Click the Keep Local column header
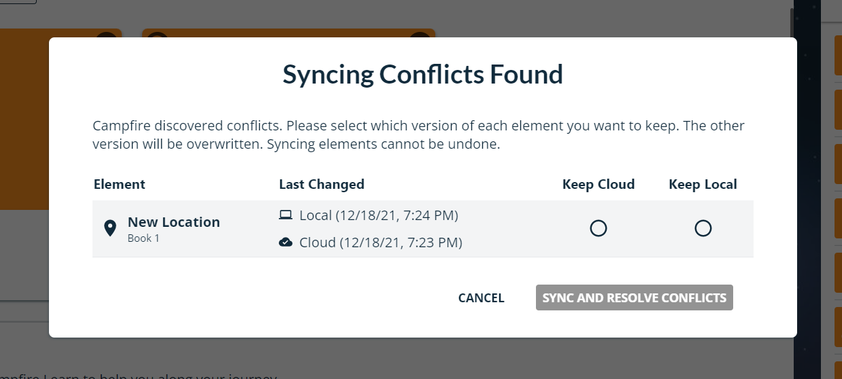This screenshot has width=842, height=379. [703, 184]
